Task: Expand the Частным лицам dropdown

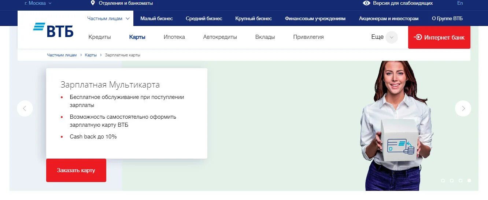Action: [109, 18]
